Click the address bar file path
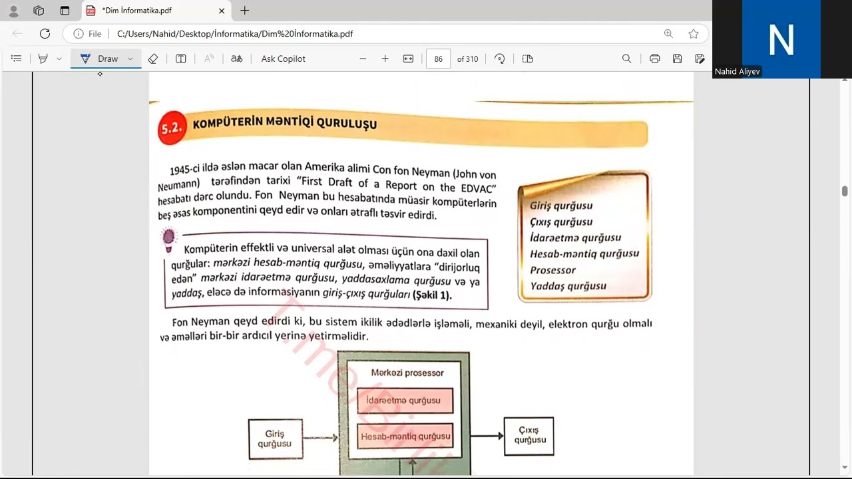The image size is (852, 479). pyautogui.click(x=235, y=34)
